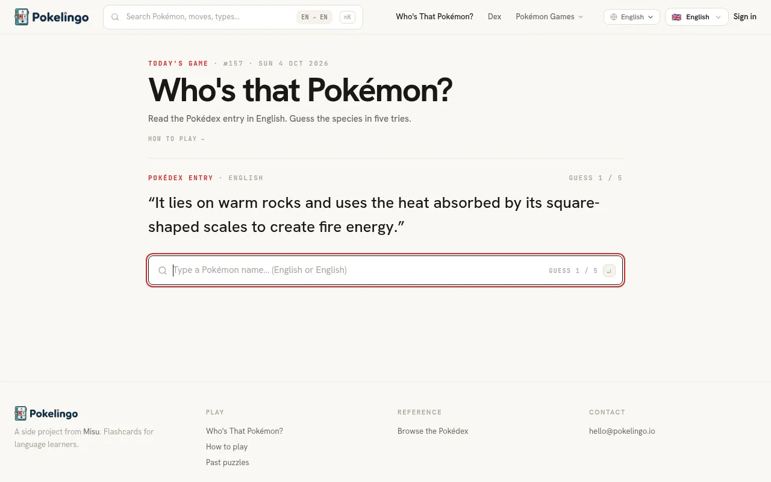The width and height of the screenshot is (771, 482).
Task: Click the GUESS 1 / 5 counter above the entry
Action: [x=596, y=178]
